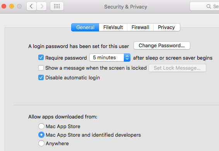Click the yellow minimize window button

(x=12, y=6)
